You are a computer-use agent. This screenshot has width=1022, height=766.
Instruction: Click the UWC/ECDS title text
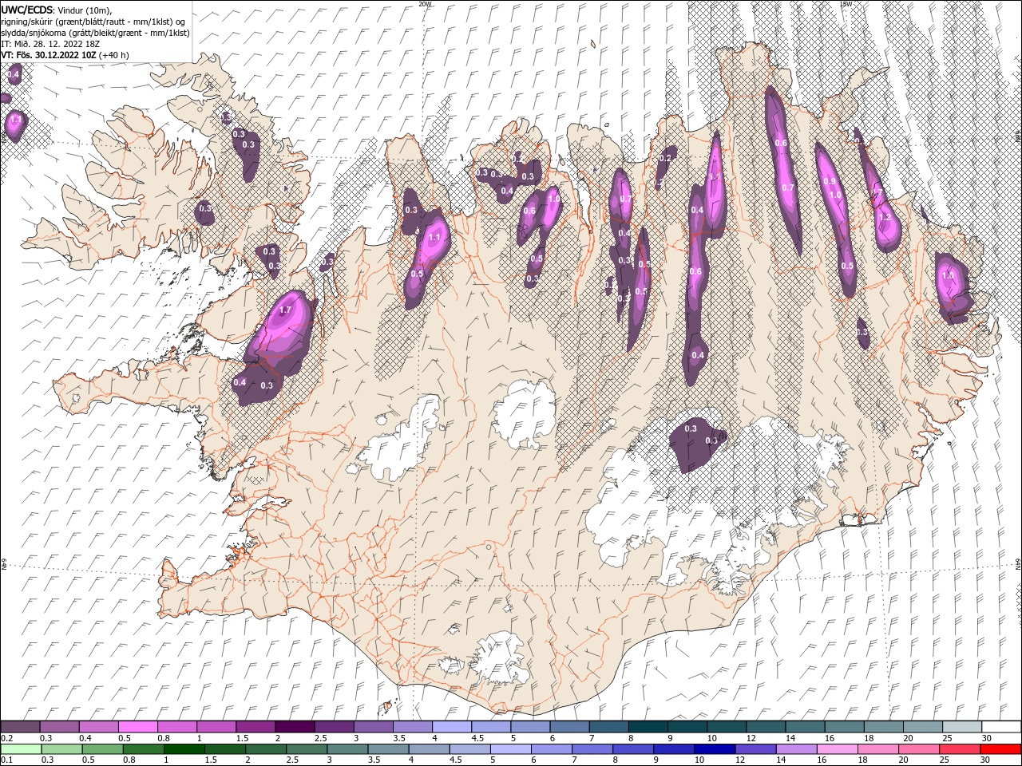pyautogui.click(x=29, y=10)
